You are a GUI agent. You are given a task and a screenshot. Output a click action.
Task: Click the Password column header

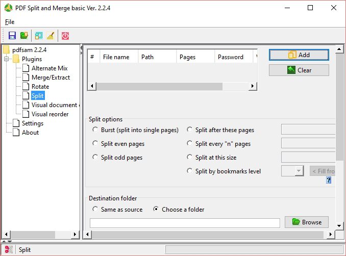click(234, 57)
